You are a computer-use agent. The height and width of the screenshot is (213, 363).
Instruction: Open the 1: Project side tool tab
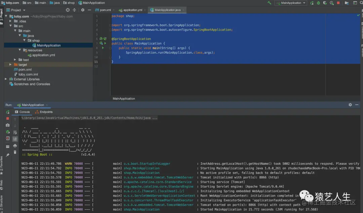point(2,17)
